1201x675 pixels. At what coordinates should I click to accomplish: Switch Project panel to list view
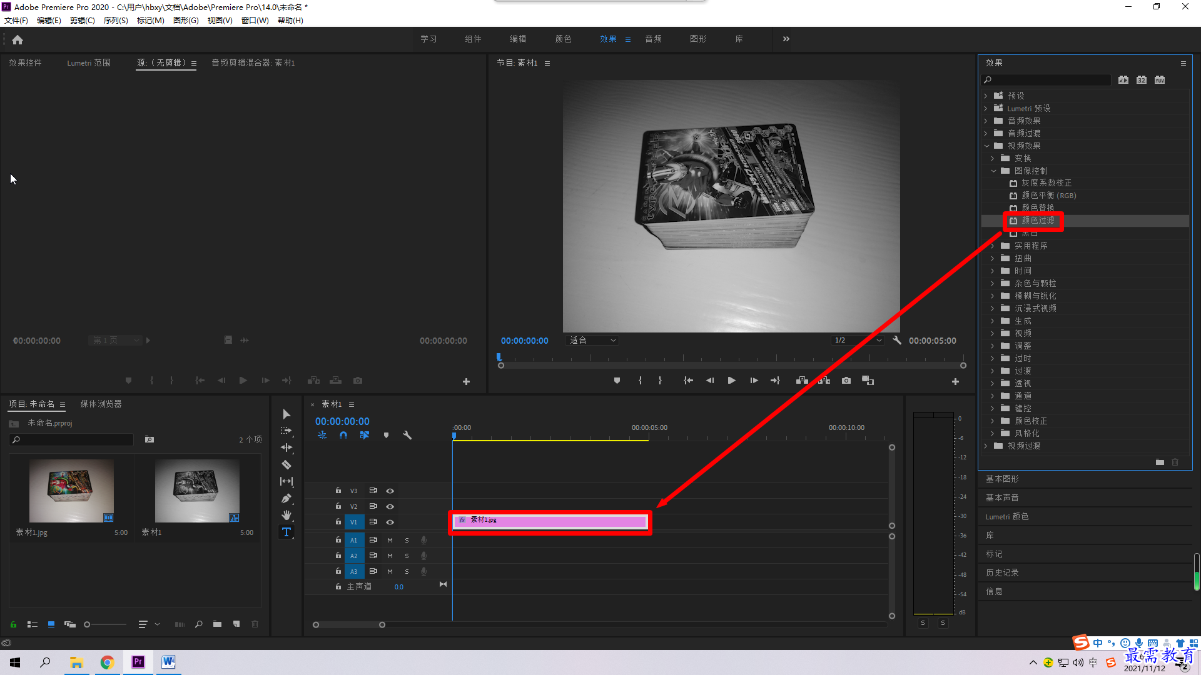click(33, 624)
